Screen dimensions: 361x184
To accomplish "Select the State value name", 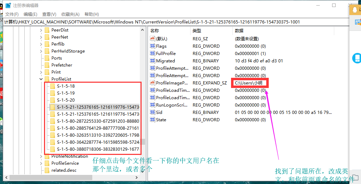I will coord(161,120).
